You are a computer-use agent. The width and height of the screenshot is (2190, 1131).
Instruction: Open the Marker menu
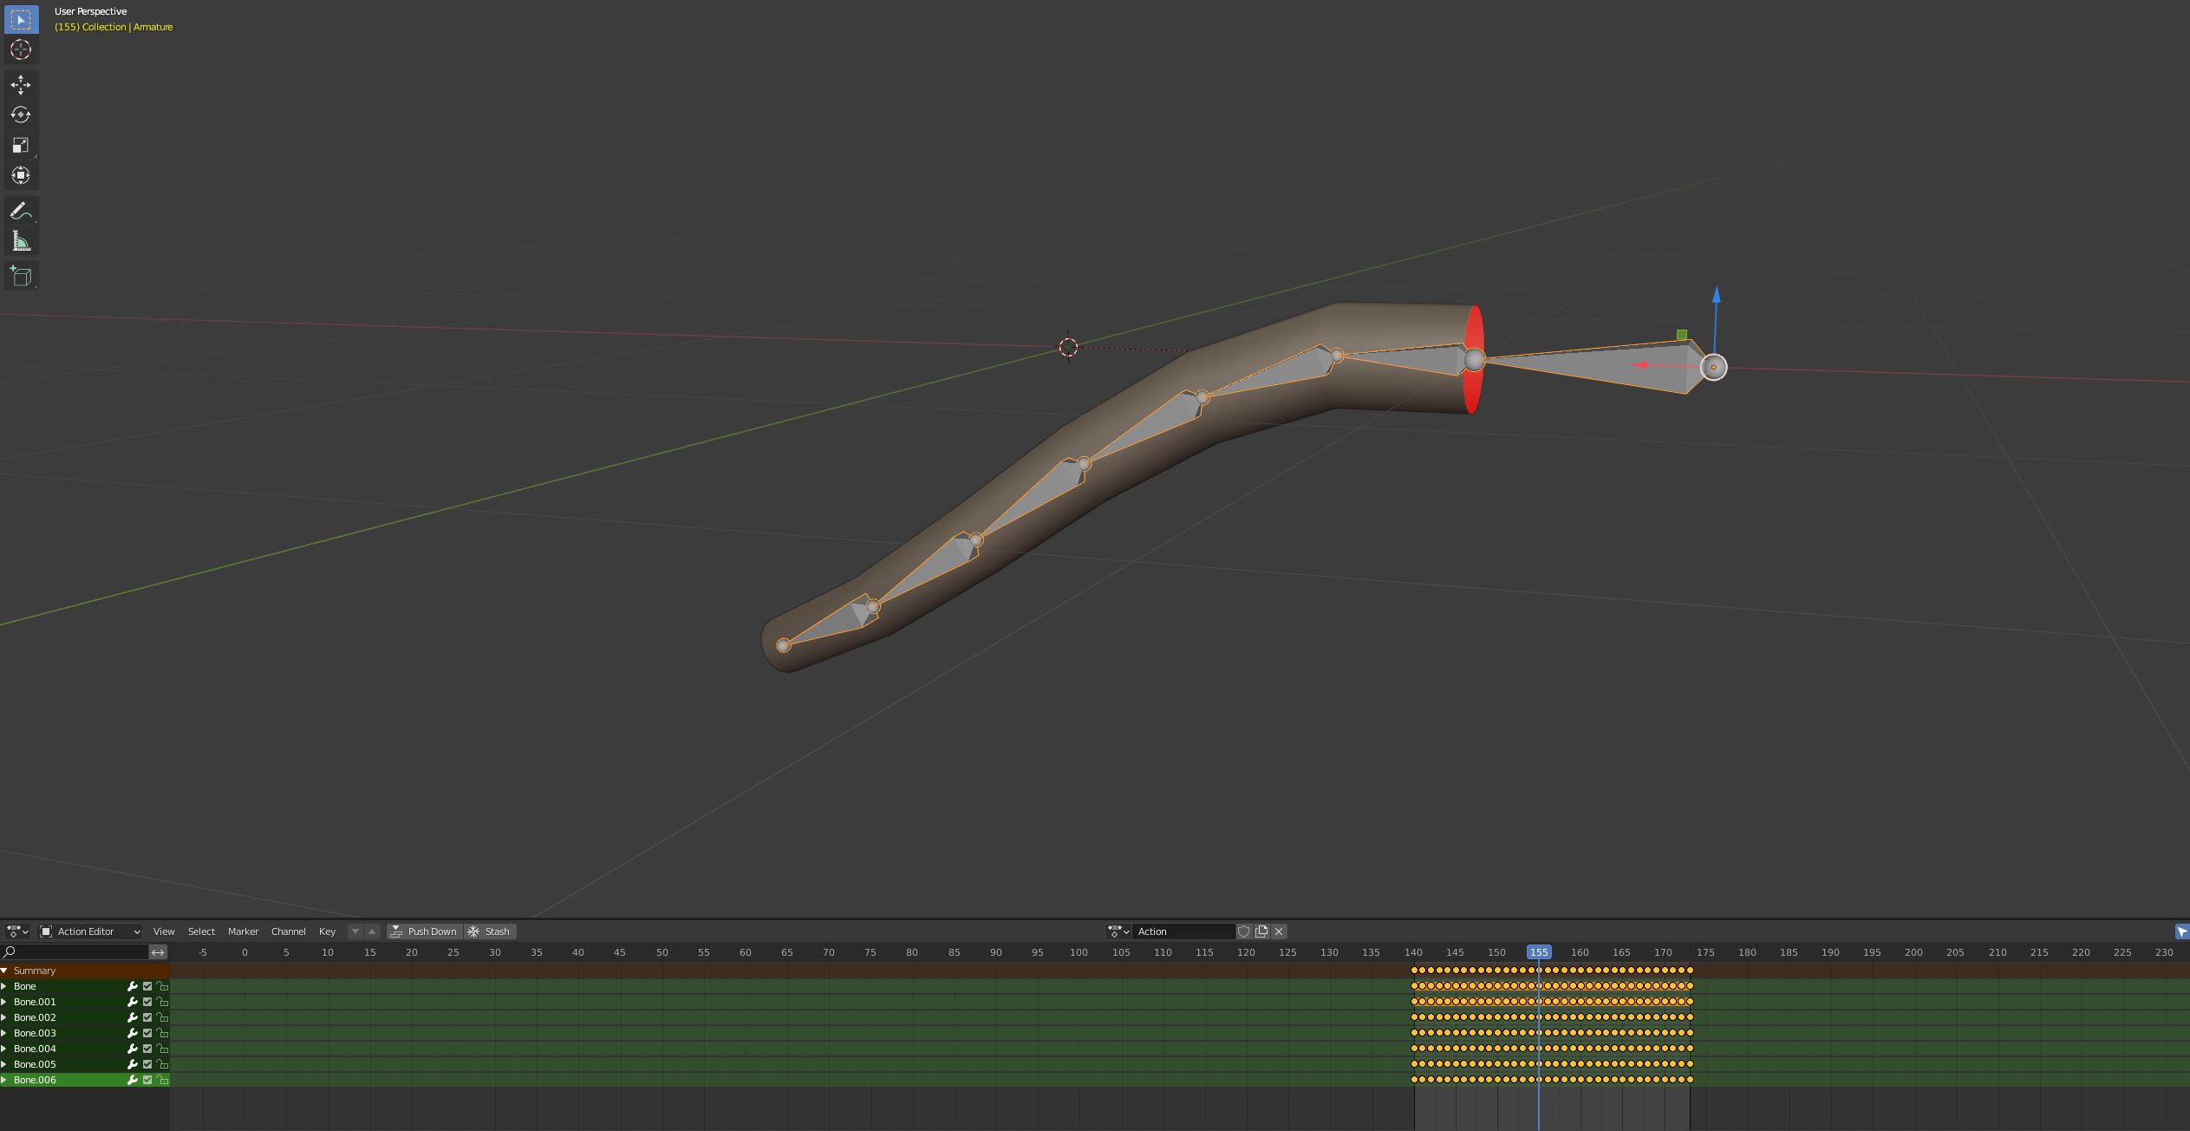pos(244,932)
